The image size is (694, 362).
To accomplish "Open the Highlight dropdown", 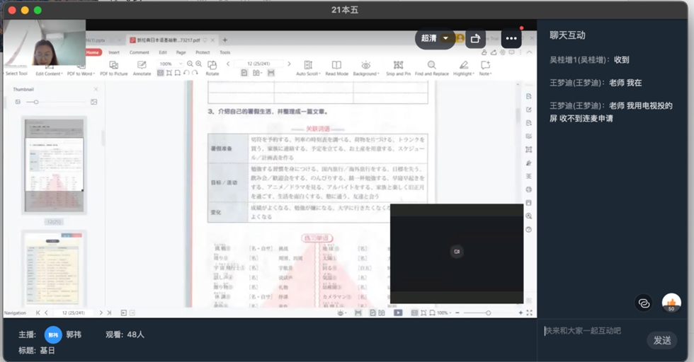I will click(x=463, y=65).
